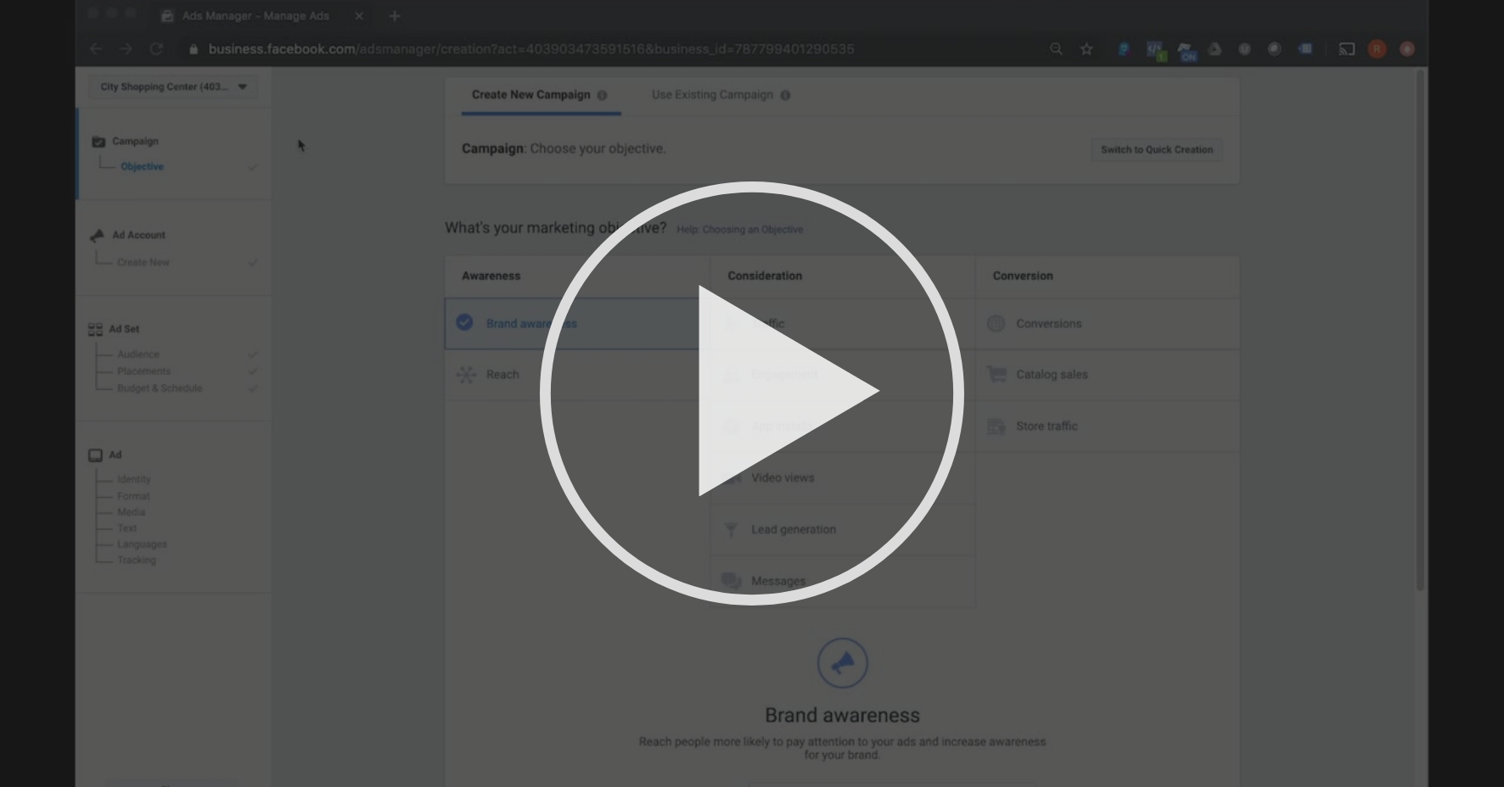This screenshot has width=1504, height=787.
Task: Bookmark page with the star icon
Action: pos(1086,49)
